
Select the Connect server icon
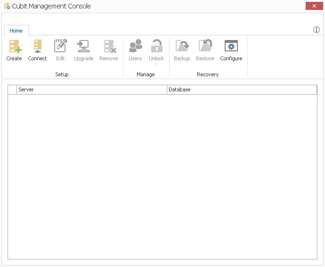[37, 47]
